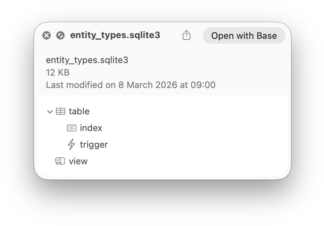Click the 12 KB file size text
This screenshot has width=324, height=226.
[x=57, y=72]
